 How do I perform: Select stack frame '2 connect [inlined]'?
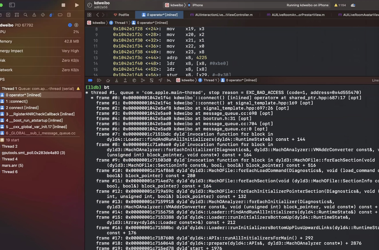coord(41,108)
